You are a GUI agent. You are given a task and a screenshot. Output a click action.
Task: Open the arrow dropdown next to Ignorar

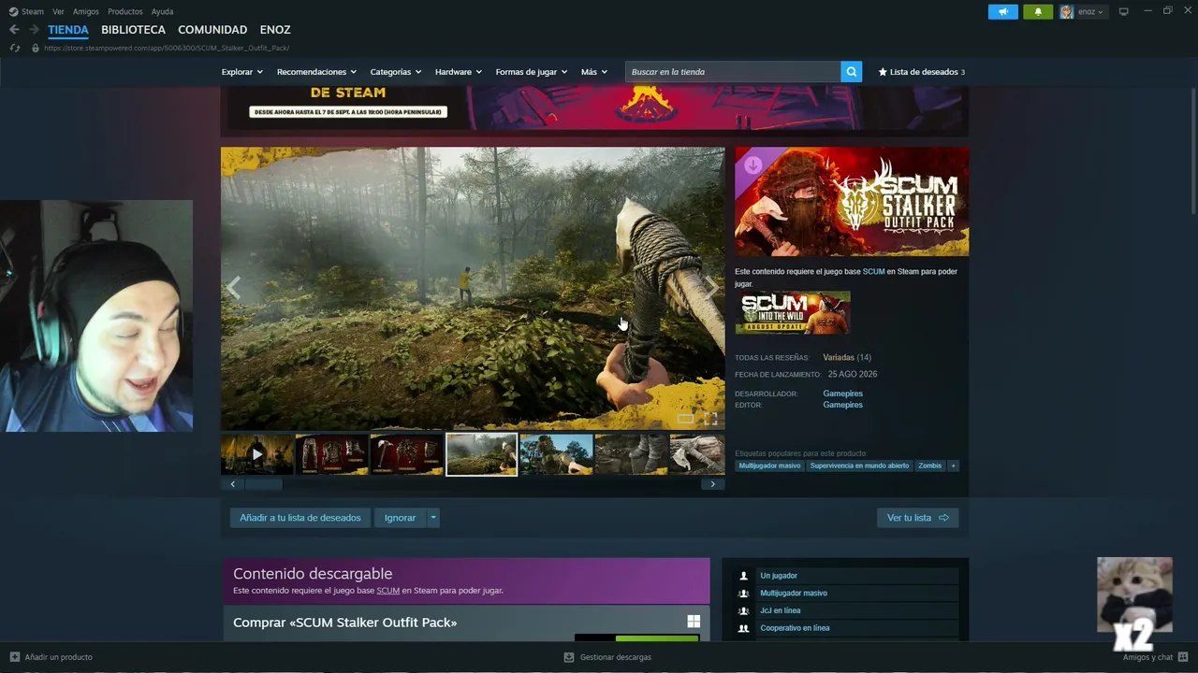433,518
